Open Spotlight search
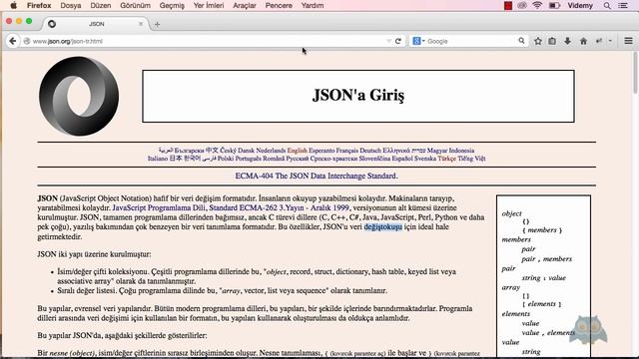The height and width of the screenshot is (359, 639). 607,5
